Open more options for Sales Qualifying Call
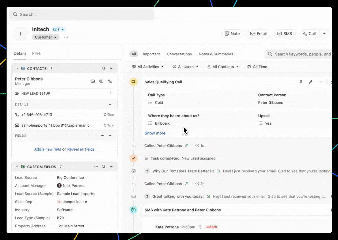 tap(320, 82)
